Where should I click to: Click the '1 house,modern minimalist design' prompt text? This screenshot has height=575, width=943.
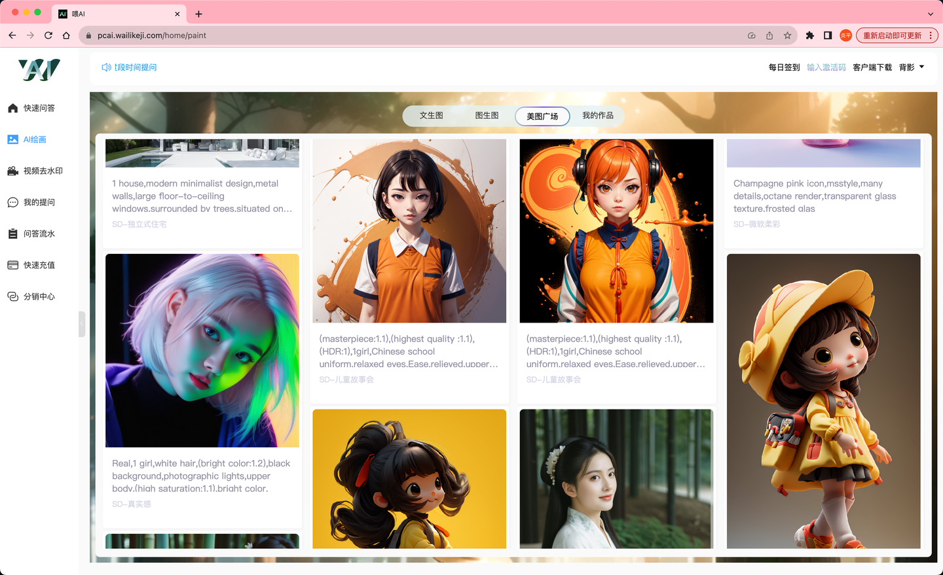tap(202, 196)
